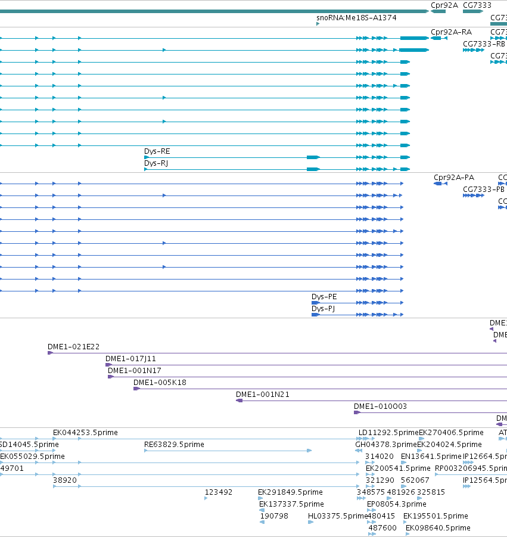Screen dimensions: 507x537
Task: Select clone DME1-005K18
Action: [x=320, y=389]
